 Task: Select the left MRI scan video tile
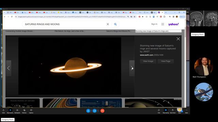click(x=197, y=18)
